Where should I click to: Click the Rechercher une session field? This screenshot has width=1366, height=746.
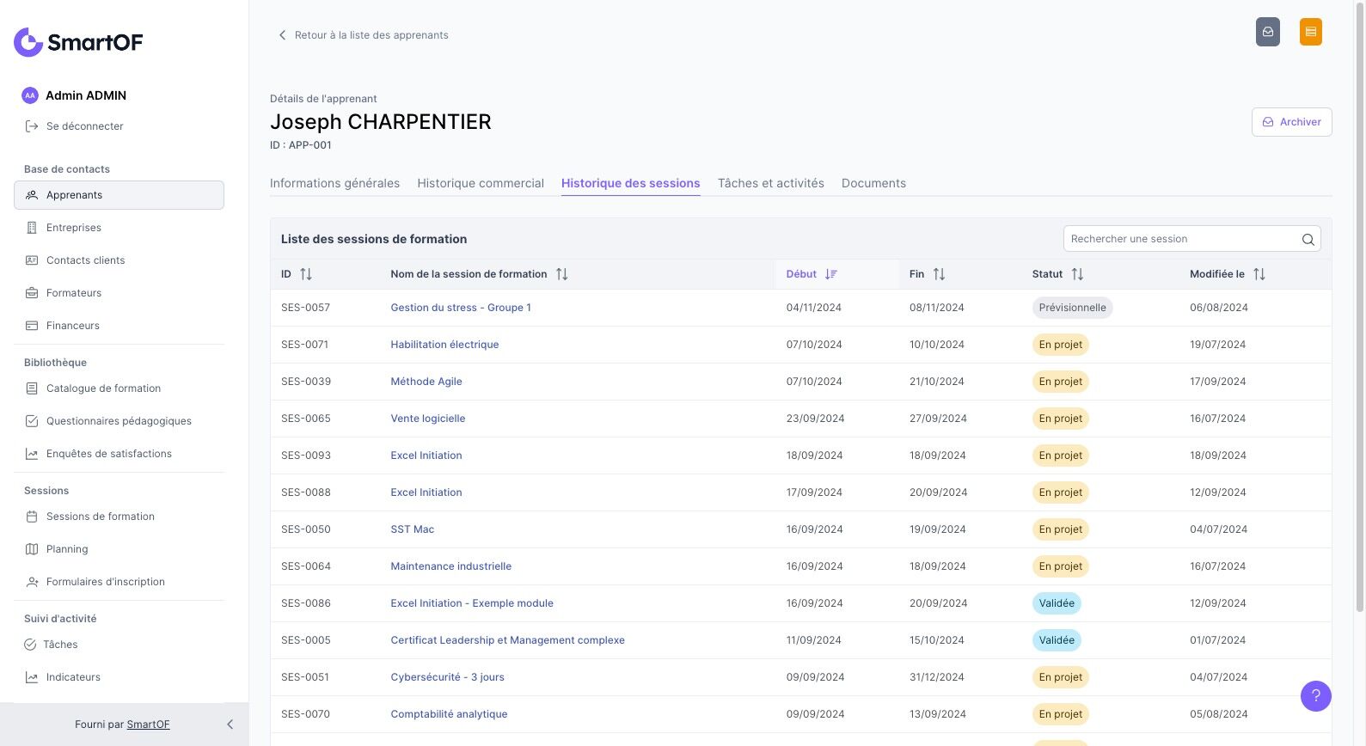[1180, 239]
